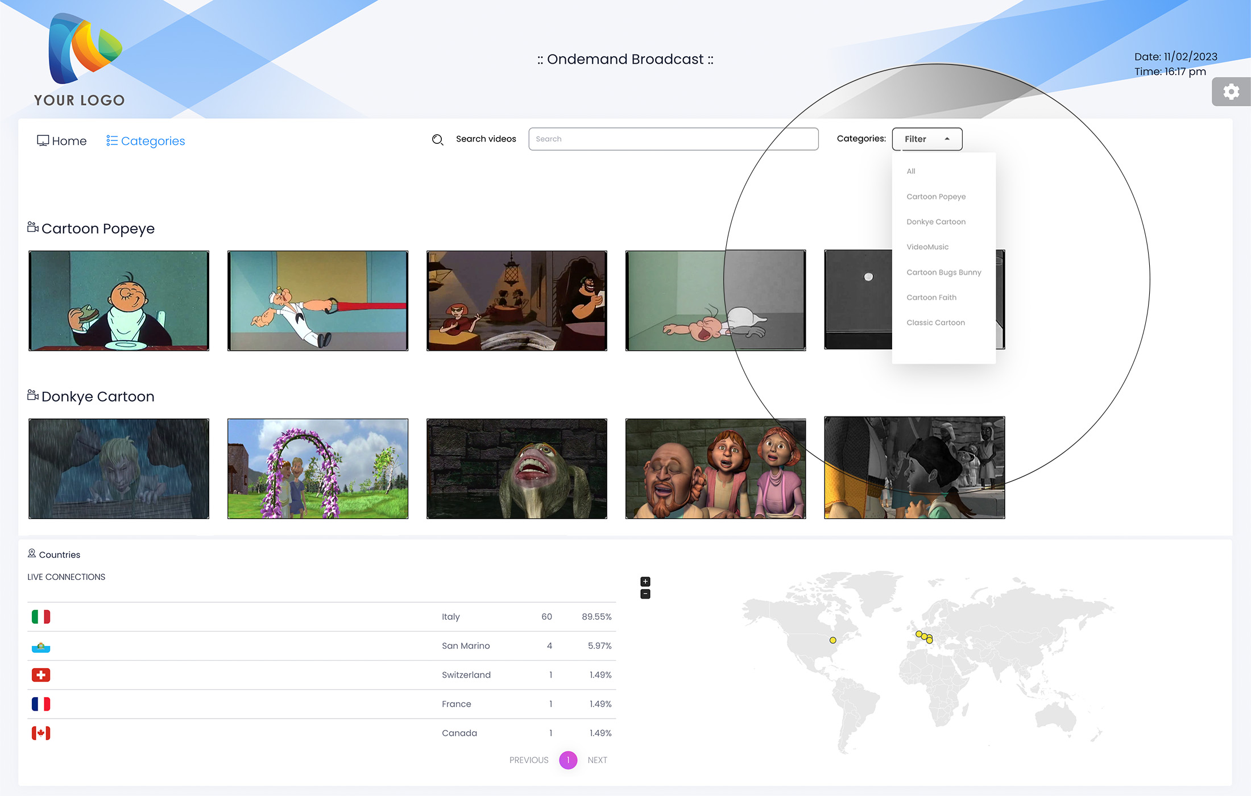
Task: Click the Switzerland flag icon
Action: coord(41,675)
